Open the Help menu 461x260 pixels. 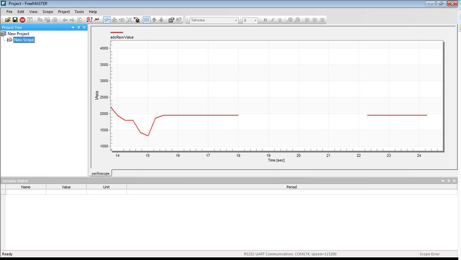[93, 12]
